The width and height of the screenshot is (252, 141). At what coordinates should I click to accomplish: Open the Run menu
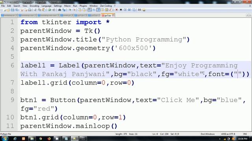pos(75,6)
